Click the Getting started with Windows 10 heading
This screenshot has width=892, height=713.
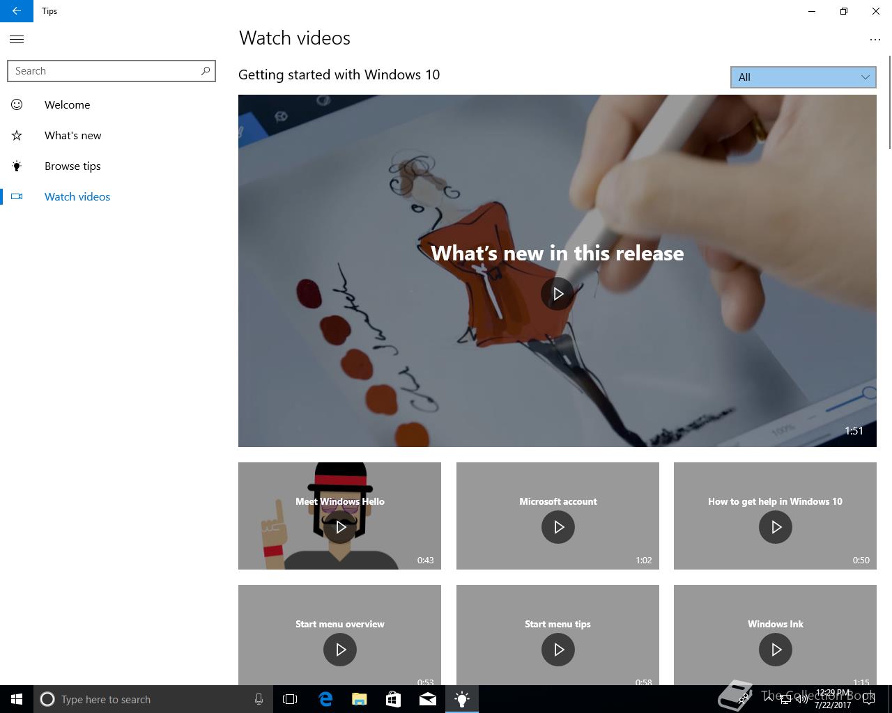pos(339,75)
